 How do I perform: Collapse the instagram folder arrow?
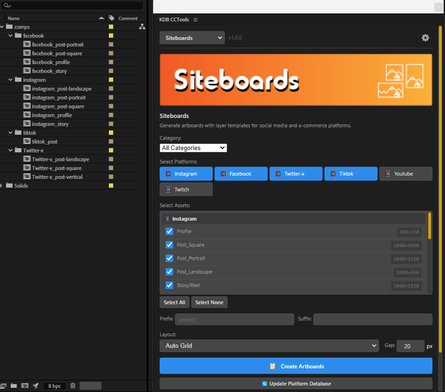point(11,79)
